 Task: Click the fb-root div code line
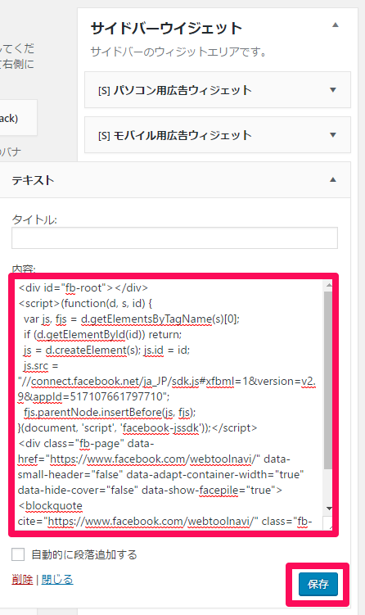tap(83, 288)
